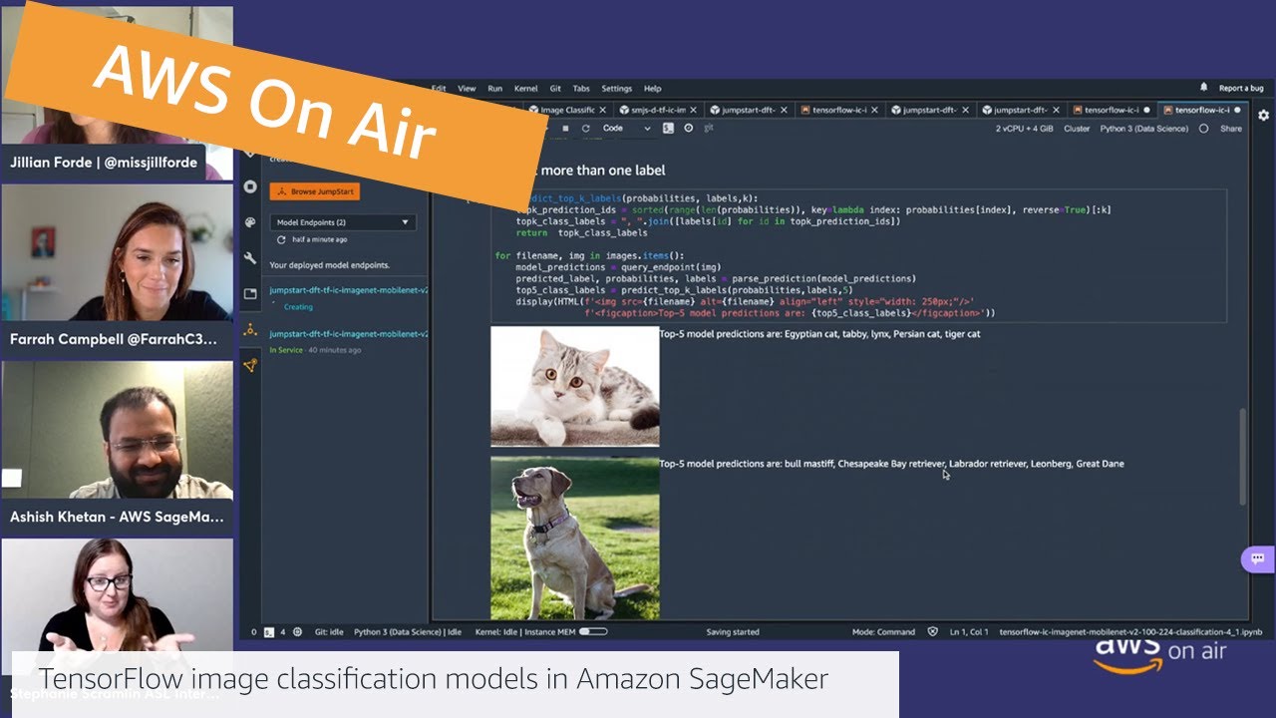Click the bull mastiff predictions output text
The height and width of the screenshot is (718, 1276).
[891, 464]
